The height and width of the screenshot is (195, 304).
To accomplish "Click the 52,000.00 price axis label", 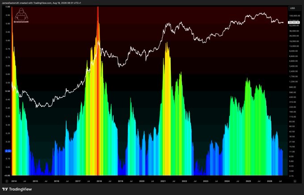I will (x=294, y=25).
